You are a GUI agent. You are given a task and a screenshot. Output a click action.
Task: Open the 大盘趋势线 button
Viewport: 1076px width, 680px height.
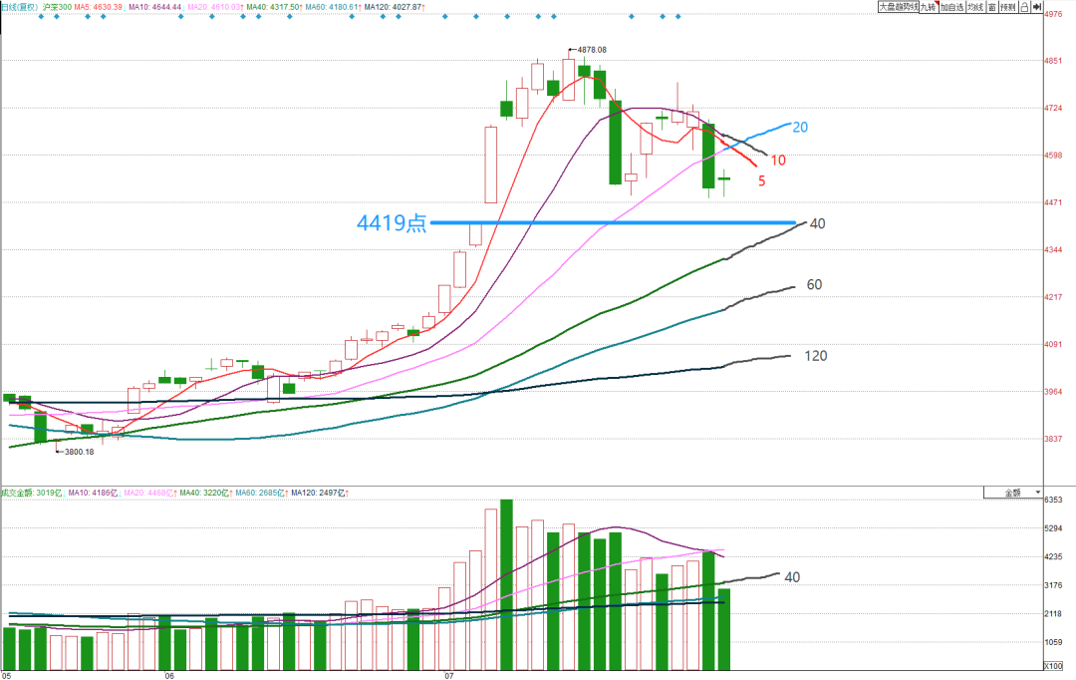(899, 7)
